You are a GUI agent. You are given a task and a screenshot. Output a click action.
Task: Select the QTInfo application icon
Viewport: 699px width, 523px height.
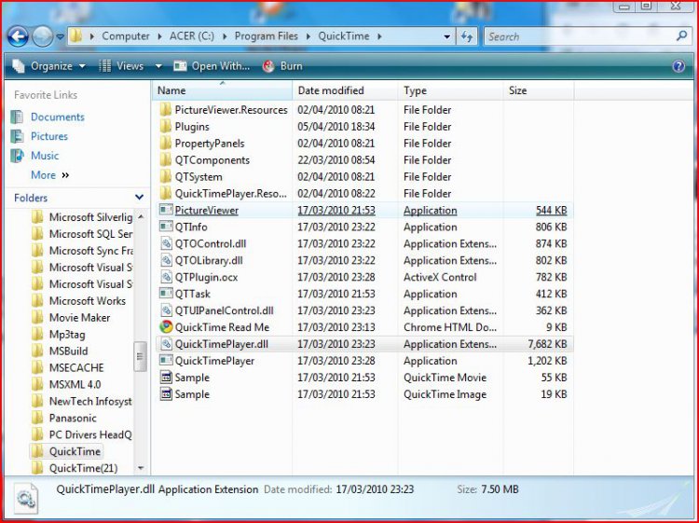[x=166, y=227]
